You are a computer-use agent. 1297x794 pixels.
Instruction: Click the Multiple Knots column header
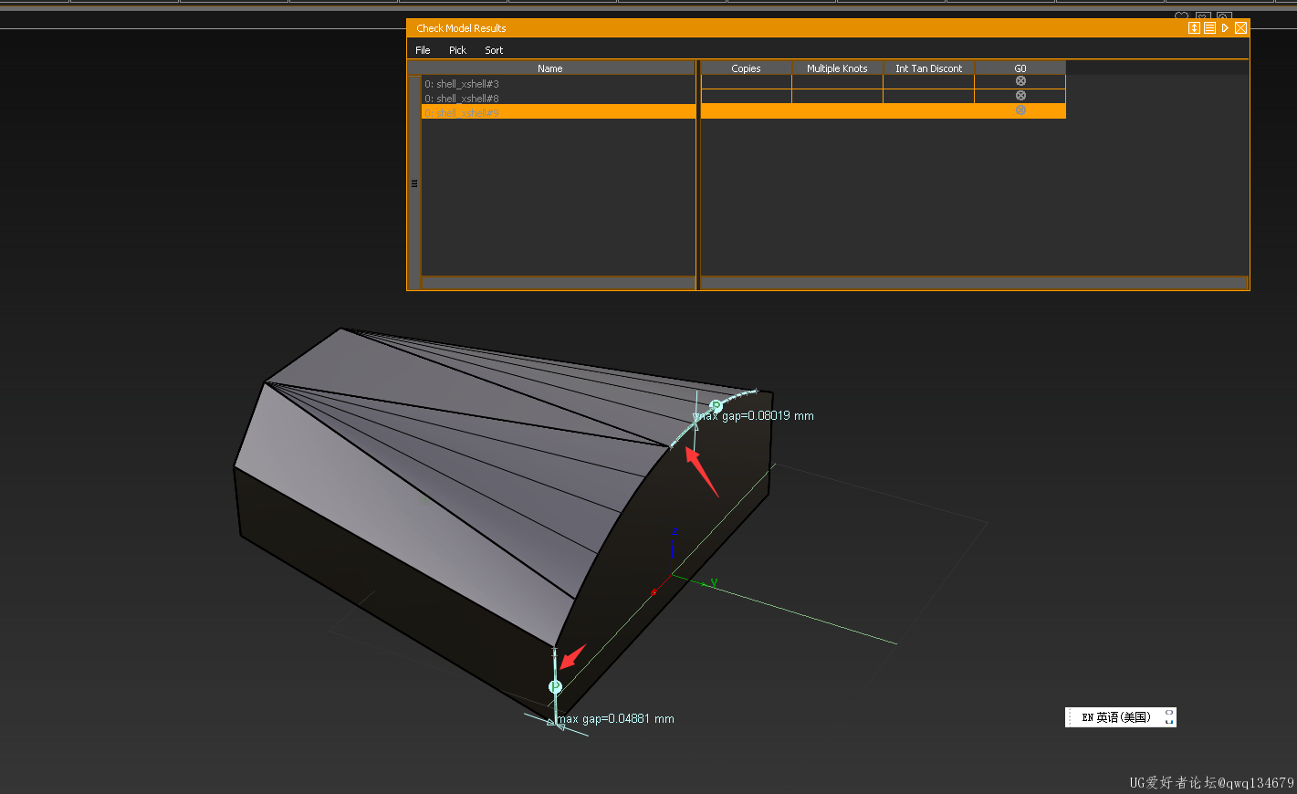pos(837,68)
